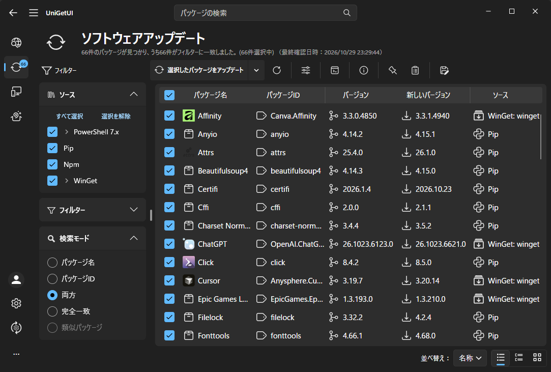Uncheck the Pip source checkbox

tap(52, 148)
